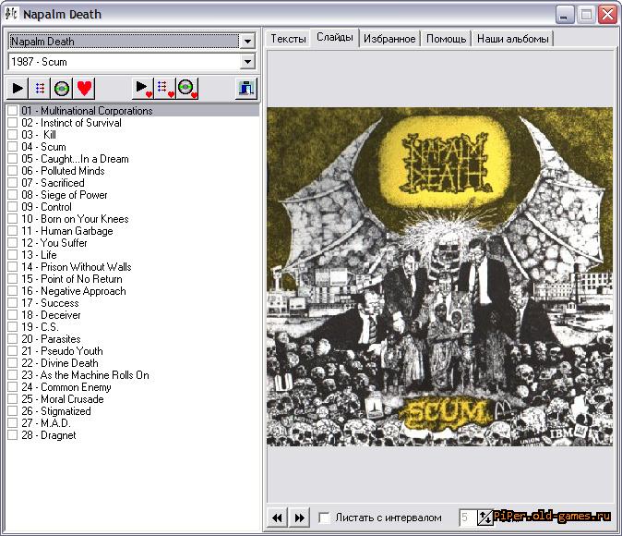Select track 27 - M.A.D.
622x536 pixels.
[46, 423]
